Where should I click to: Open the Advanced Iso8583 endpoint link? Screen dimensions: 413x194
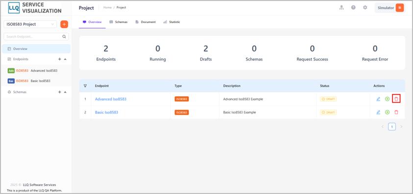point(111,99)
